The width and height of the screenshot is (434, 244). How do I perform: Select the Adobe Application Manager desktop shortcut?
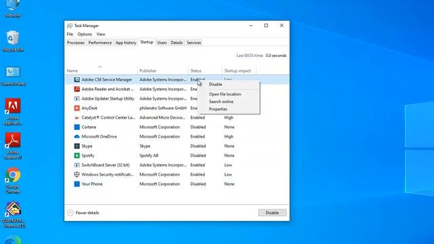13,112
